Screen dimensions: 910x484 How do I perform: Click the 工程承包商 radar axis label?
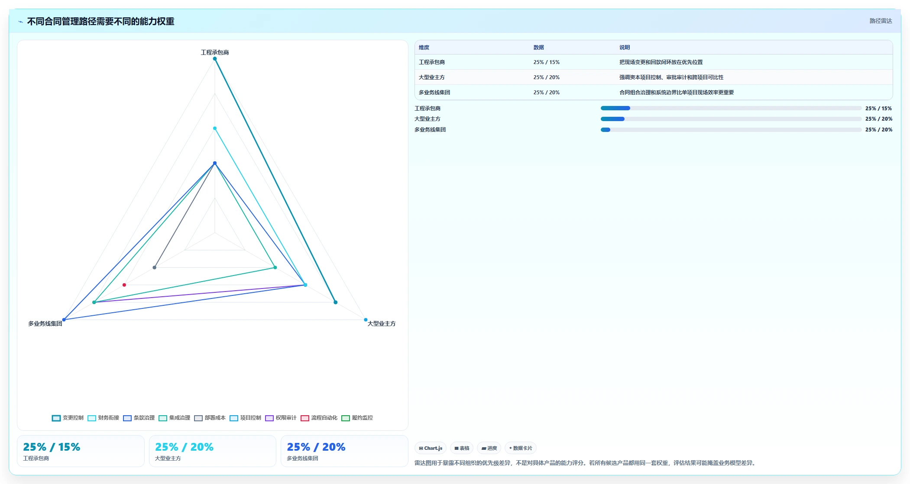point(215,52)
